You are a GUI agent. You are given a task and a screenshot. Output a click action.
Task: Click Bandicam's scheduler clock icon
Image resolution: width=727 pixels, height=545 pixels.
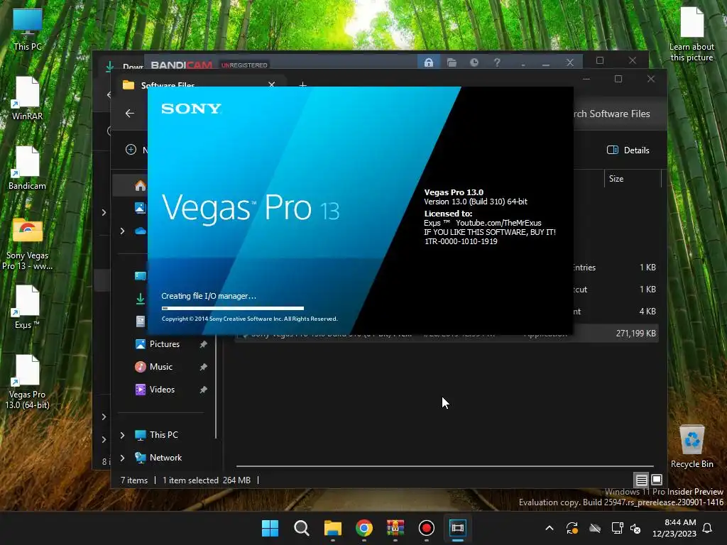tap(474, 62)
